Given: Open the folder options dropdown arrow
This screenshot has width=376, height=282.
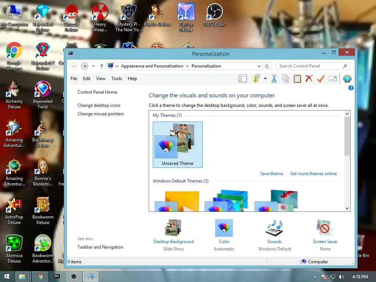Looking at the screenshot, I should click(265, 79).
